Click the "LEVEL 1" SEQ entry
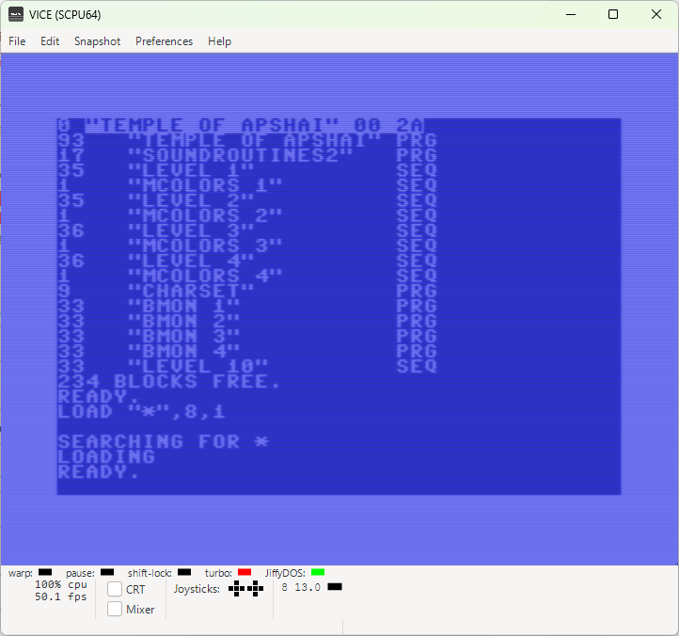The width and height of the screenshot is (679, 636). (x=247, y=170)
